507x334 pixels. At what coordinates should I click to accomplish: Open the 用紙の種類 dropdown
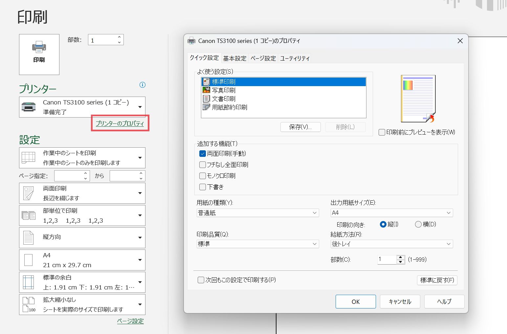258,213
